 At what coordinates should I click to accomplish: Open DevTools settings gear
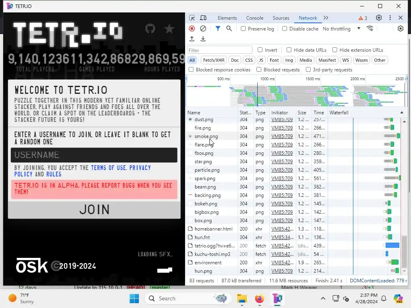379,18
